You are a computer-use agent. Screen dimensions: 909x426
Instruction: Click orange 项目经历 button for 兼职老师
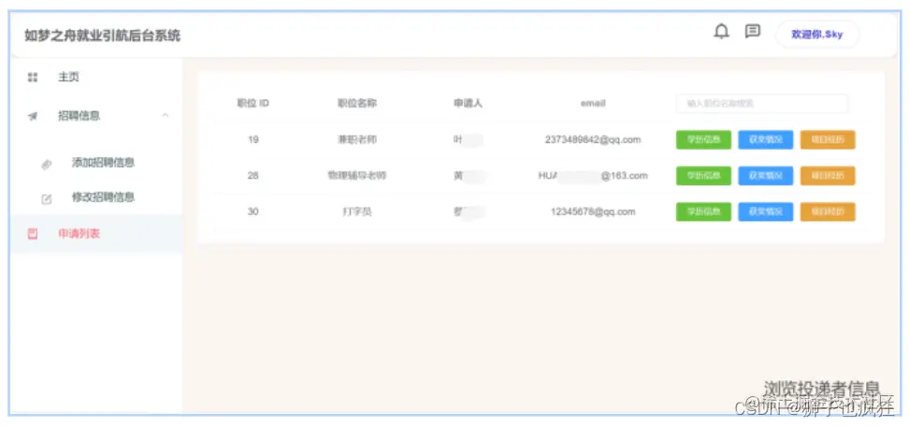point(828,139)
